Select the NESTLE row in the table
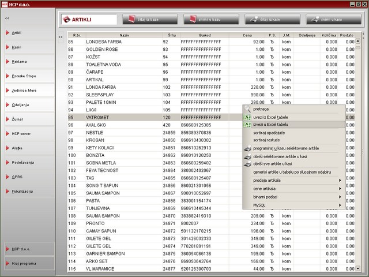 (x=95, y=132)
